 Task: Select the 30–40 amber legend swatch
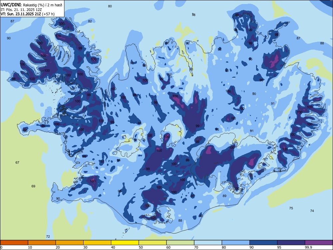97,243
